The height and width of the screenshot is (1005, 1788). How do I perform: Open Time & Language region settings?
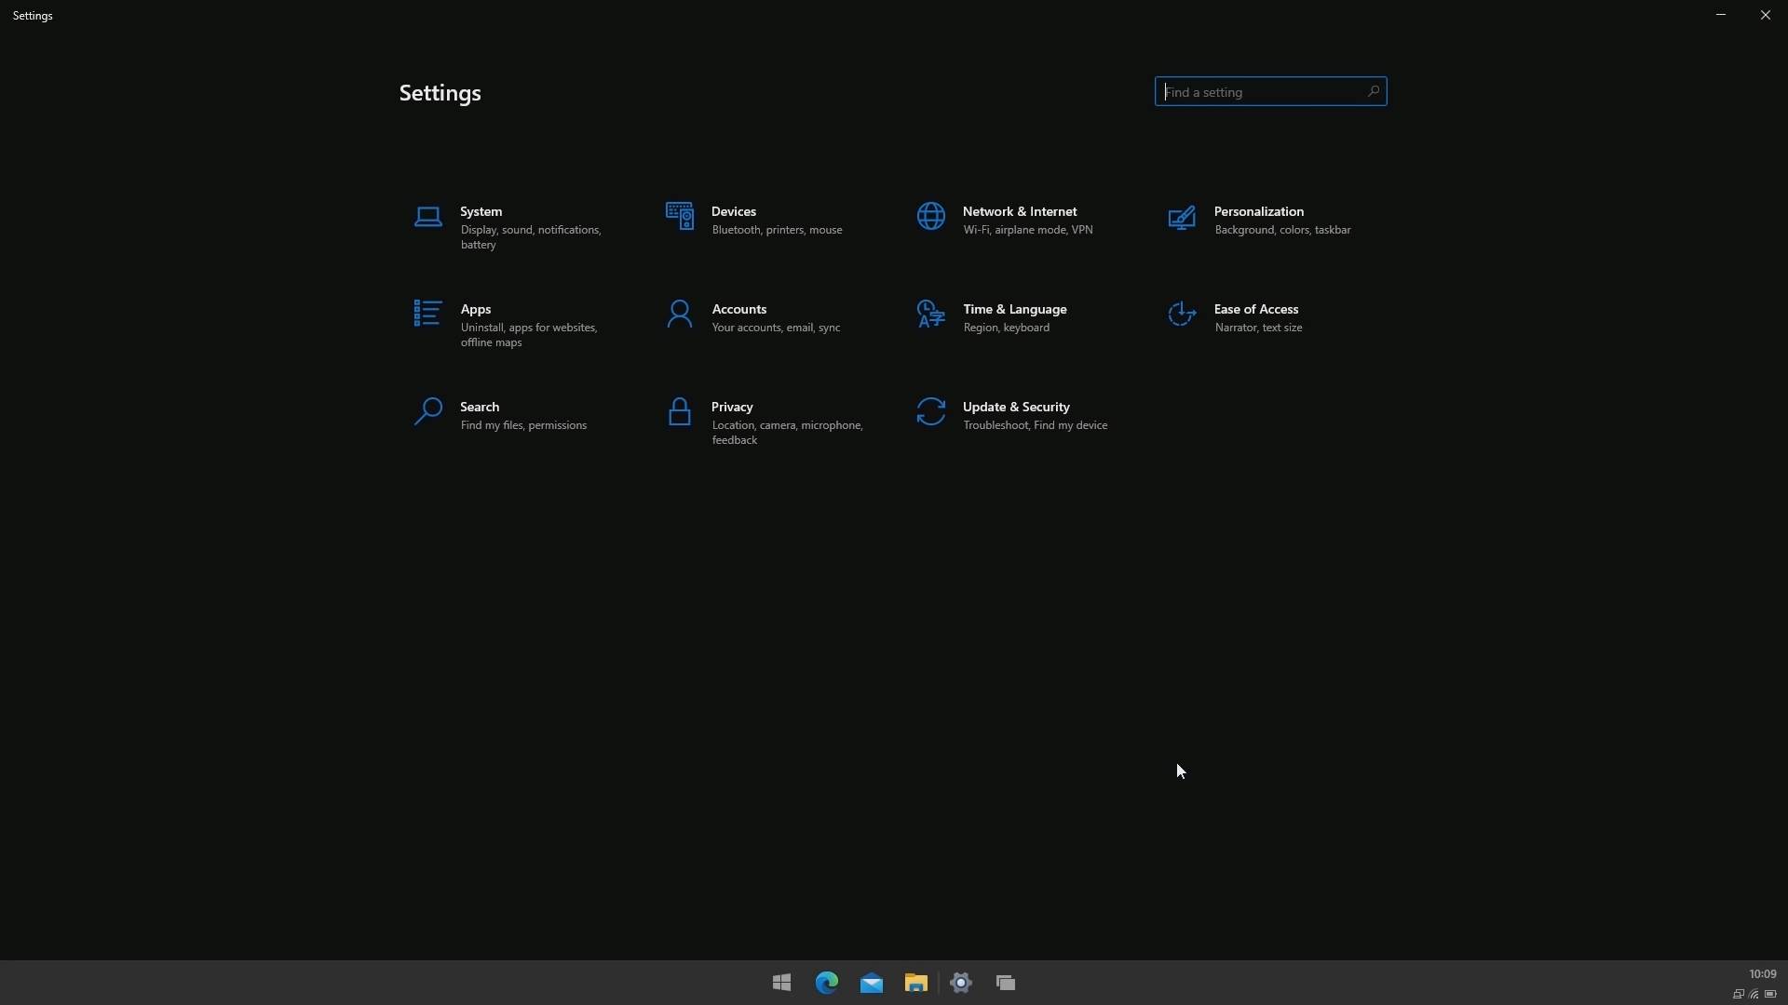tap(1015, 316)
